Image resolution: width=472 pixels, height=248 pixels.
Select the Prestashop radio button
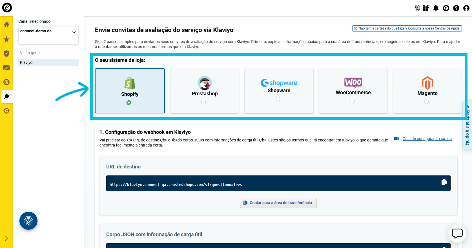point(203,102)
